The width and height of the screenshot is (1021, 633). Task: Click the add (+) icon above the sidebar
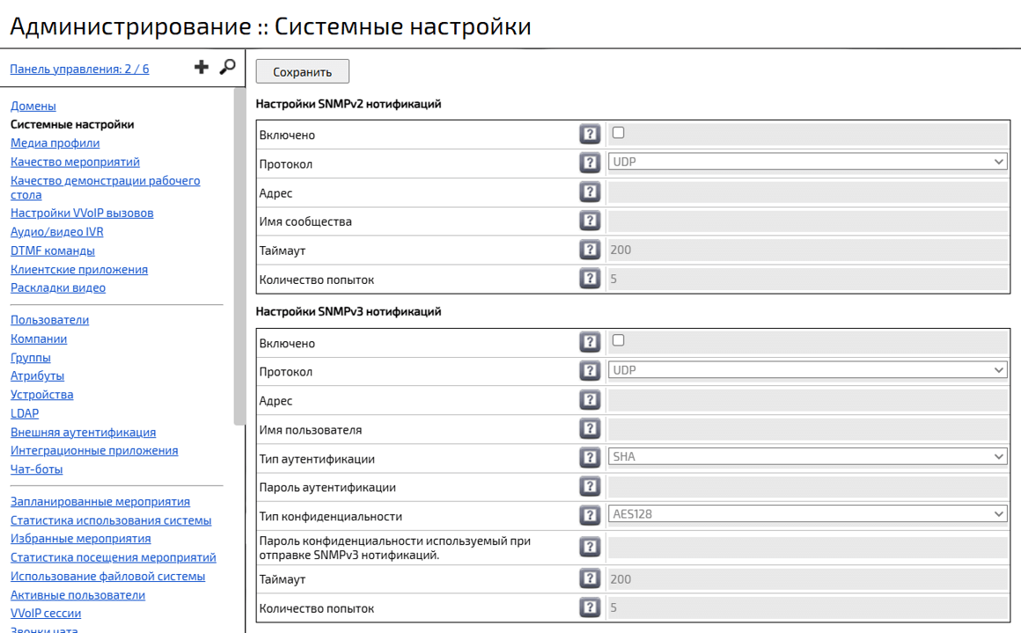point(201,66)
